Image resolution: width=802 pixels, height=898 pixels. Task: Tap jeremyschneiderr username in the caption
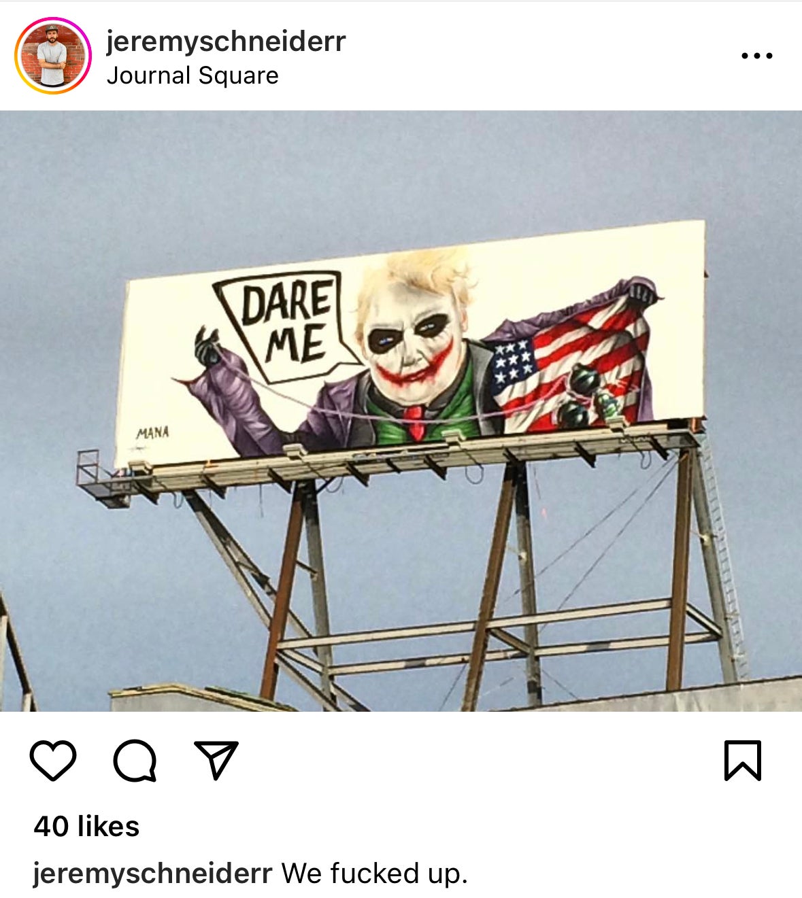coord(152,873)
